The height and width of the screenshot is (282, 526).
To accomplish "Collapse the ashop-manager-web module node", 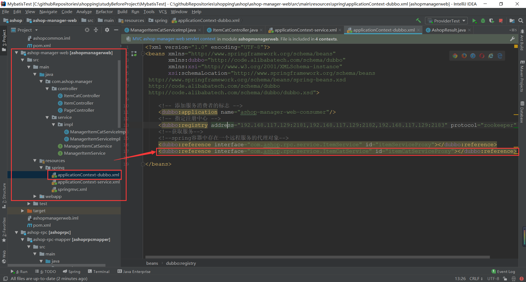I will pyautogui.click(x=16, y=53).
